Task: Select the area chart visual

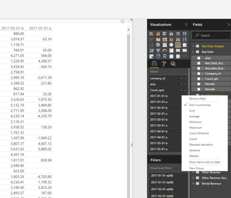Action: pyautogui.click(x=158, y=39)
